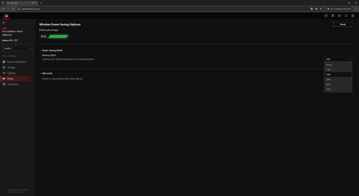Click the browser address bar URL

coord(31,9)
